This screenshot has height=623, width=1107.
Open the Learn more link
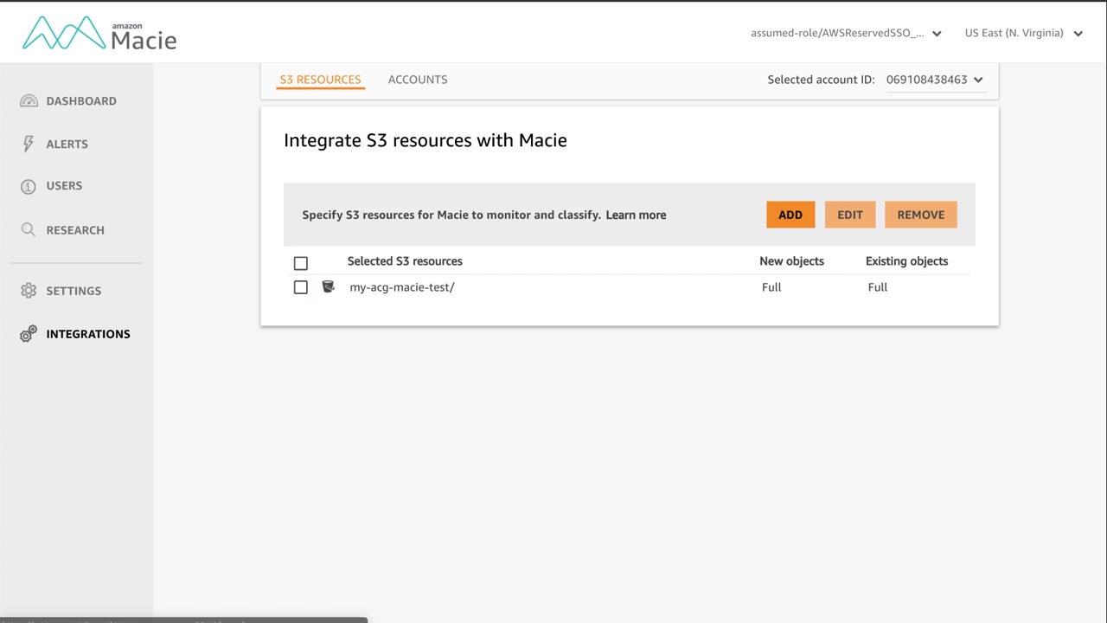coord(636,215)
